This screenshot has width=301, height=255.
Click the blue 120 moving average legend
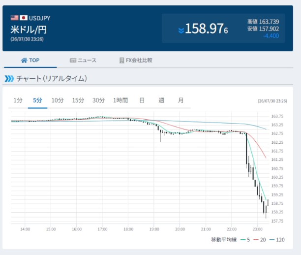[x=277, y=240]
